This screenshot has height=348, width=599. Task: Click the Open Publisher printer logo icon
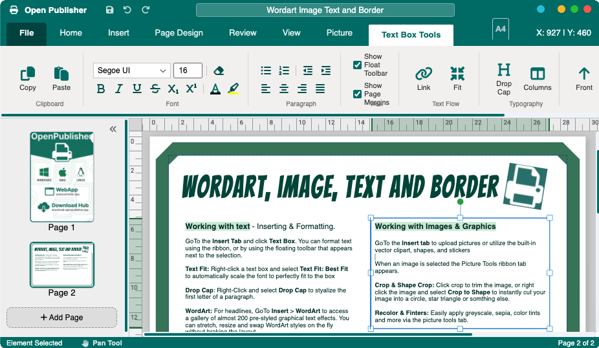point(14,10)
